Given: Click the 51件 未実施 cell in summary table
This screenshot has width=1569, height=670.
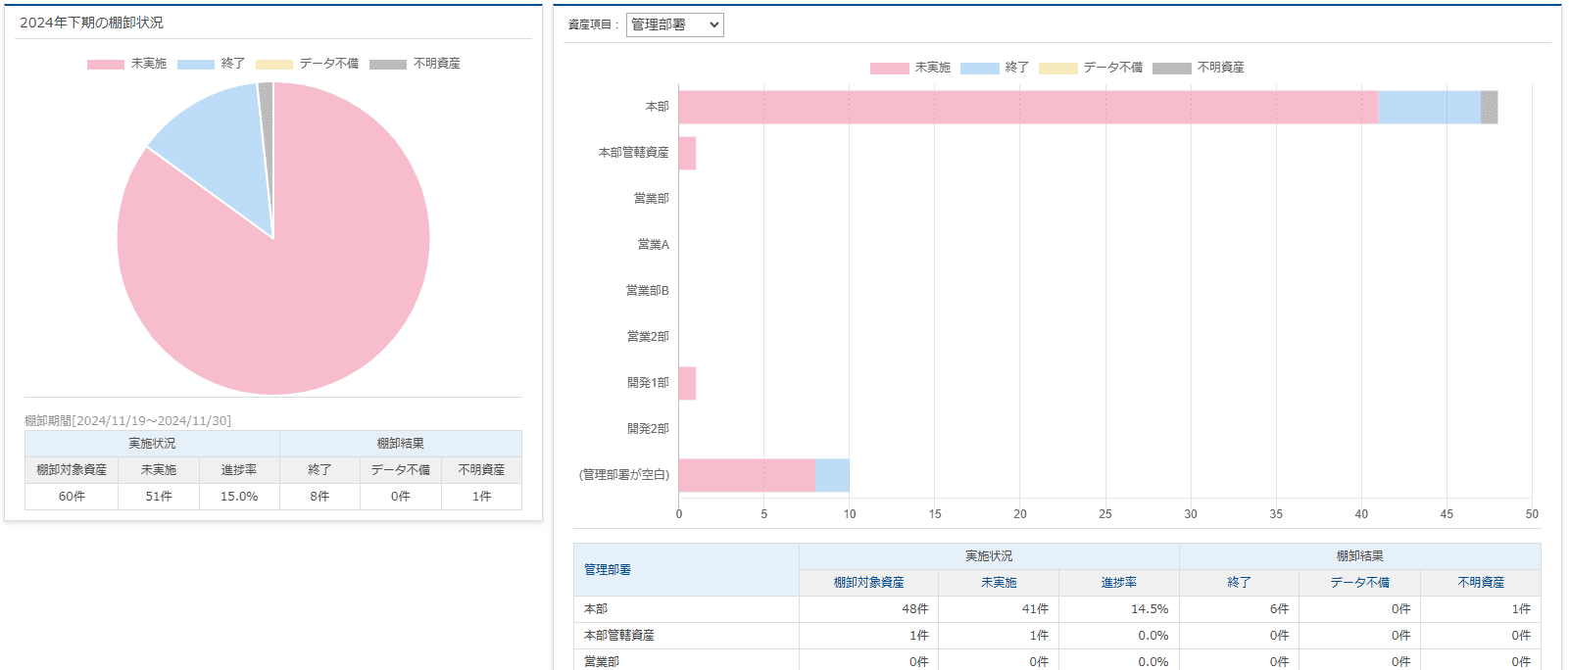Looking at the screenshot, I should coord(159,497).
